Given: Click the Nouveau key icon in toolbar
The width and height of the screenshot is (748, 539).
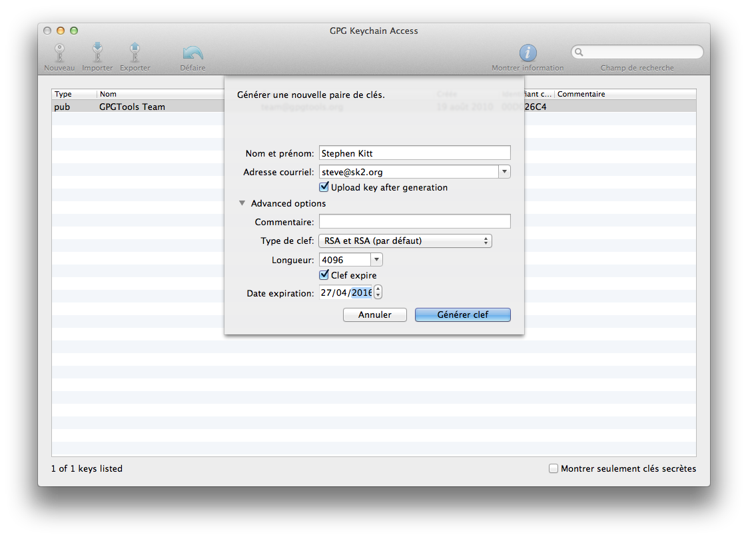Looking at the screenshot, I should (59, 53).
